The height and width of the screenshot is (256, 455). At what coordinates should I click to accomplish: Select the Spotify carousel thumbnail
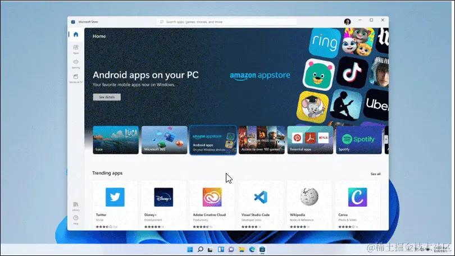[359, 140]
